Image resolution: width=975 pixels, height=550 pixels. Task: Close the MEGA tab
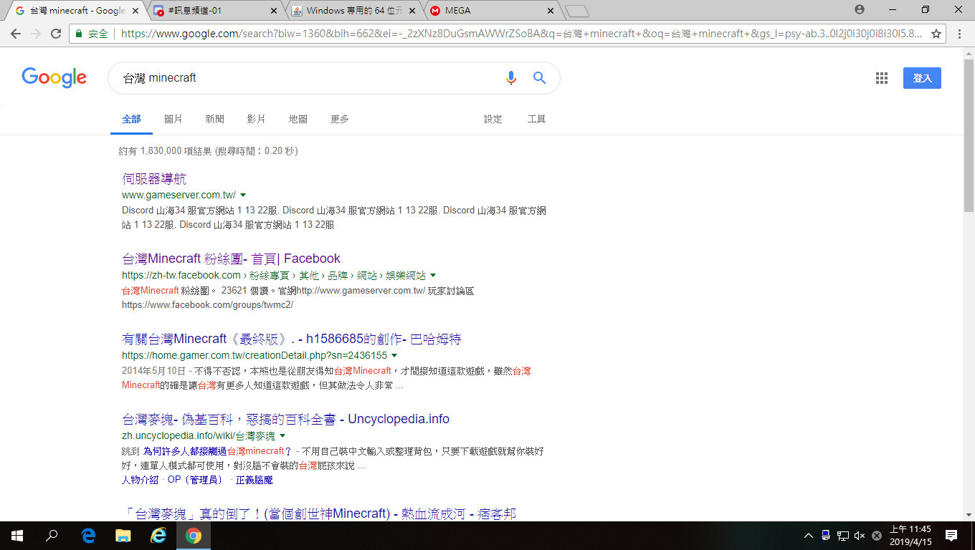pyautogui.click(x=551, y=11)
